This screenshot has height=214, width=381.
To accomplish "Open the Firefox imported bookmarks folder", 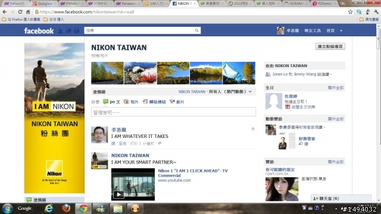I will [21, 20].
